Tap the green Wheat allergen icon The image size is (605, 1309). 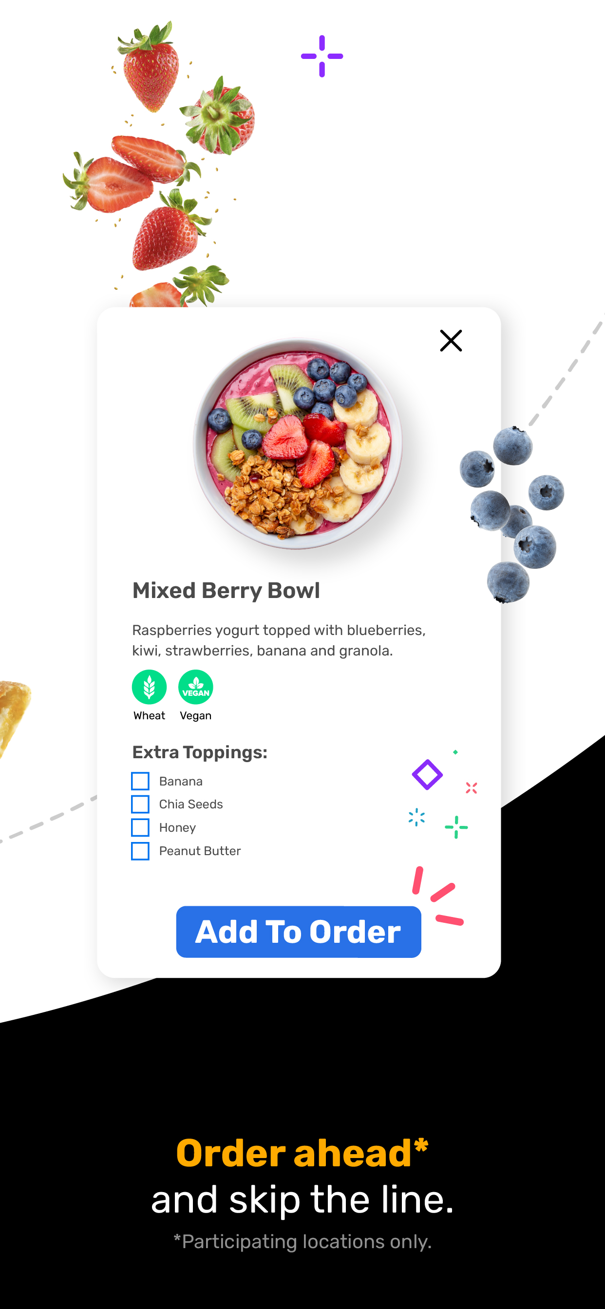(149, 687)
